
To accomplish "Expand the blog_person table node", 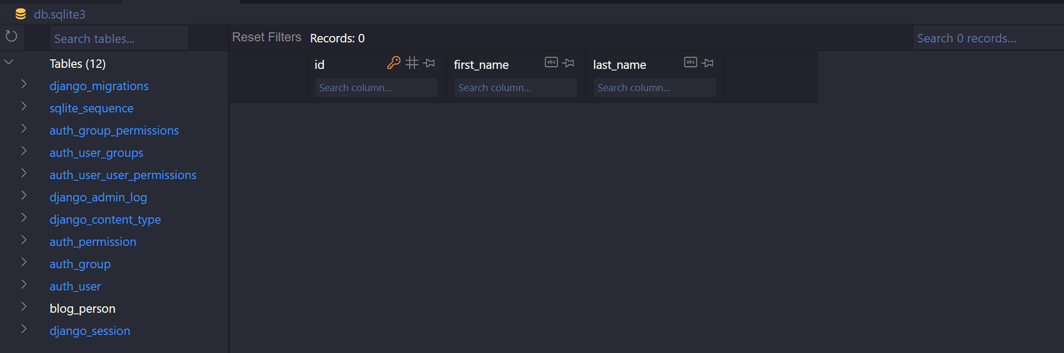I will pyautogui.click(x=24, y=307).
